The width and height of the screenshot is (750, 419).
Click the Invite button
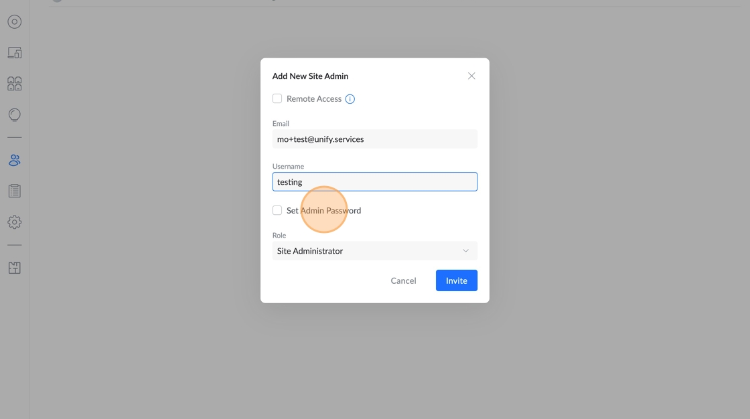(x=456, y=280)
